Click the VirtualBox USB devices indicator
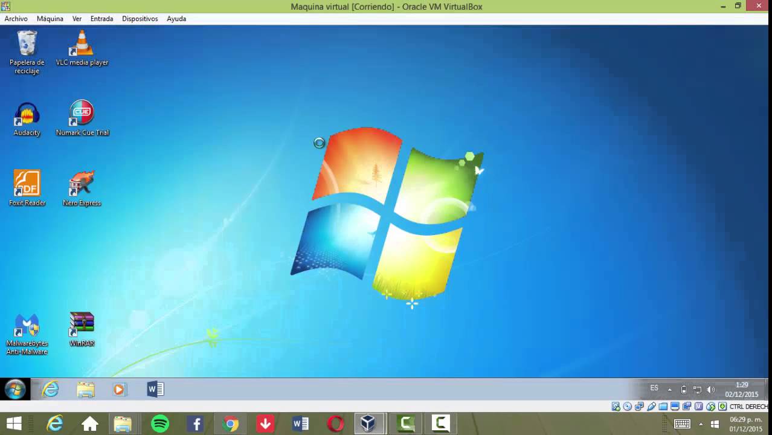The image size is (772, 435). tap(651, 407)
